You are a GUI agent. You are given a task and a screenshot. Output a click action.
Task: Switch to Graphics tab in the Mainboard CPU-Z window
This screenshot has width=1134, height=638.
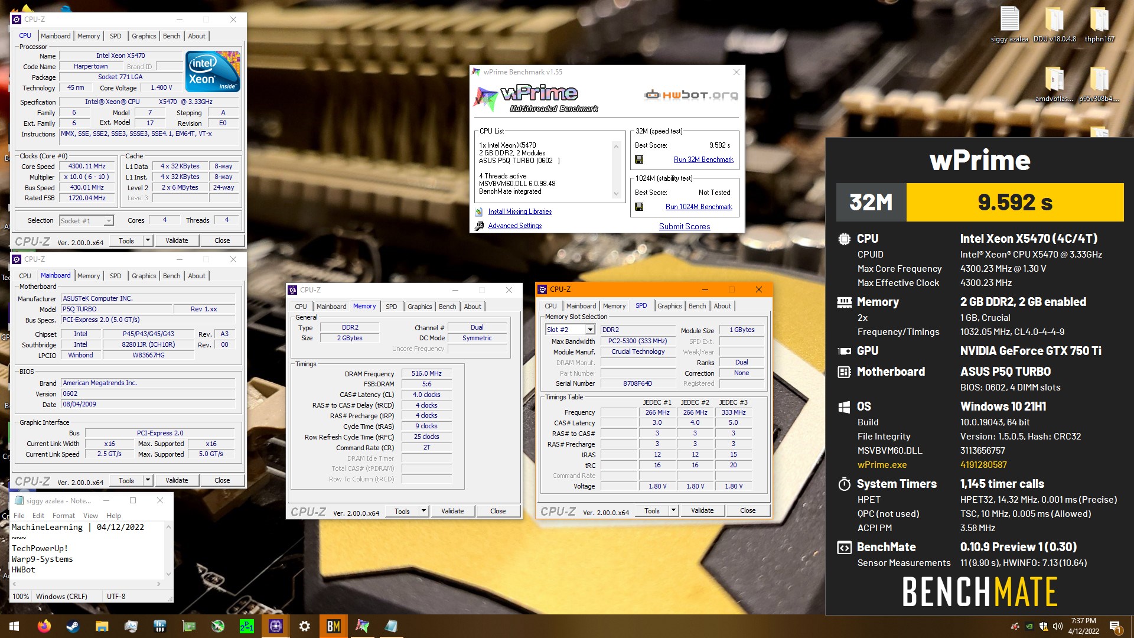pyautogui.click(x=144, y=276)
